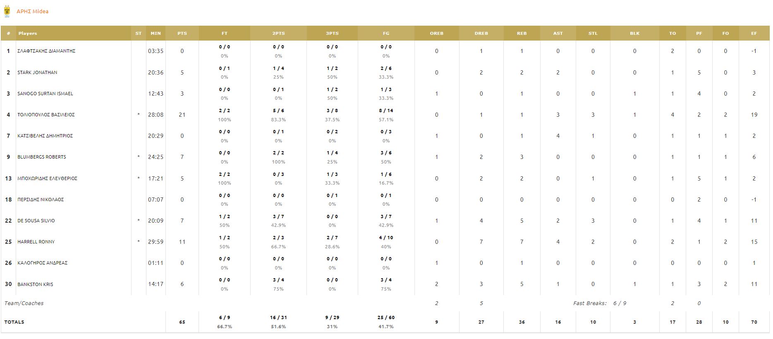
Task: Click the REB column header
Action: tap(522, 33)
